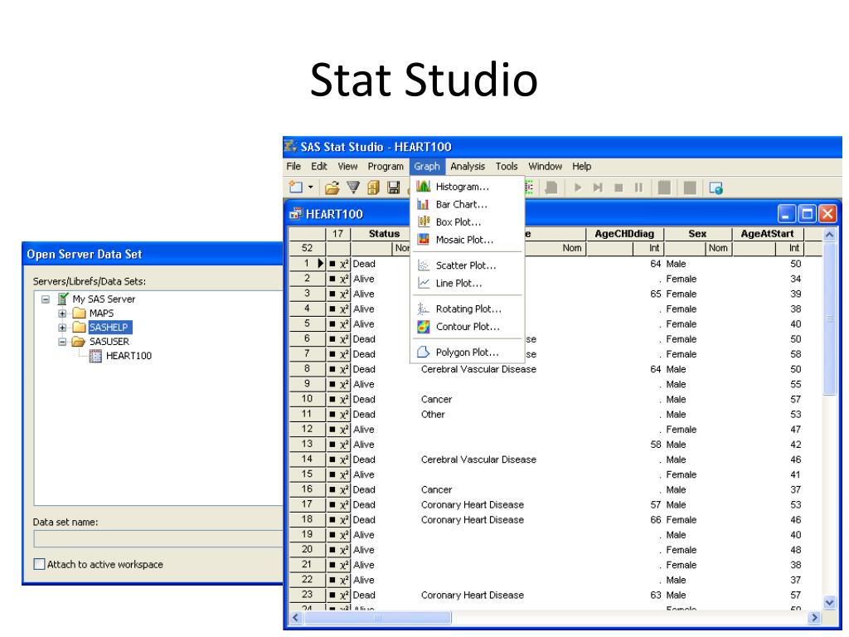Check Attach to active workspace
This screenshot has height=637, width=849.
pyautogui.click(x=39, y=564)
